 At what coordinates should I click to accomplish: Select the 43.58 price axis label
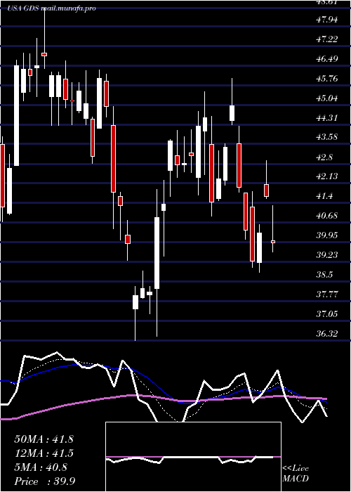coord(327,137)
